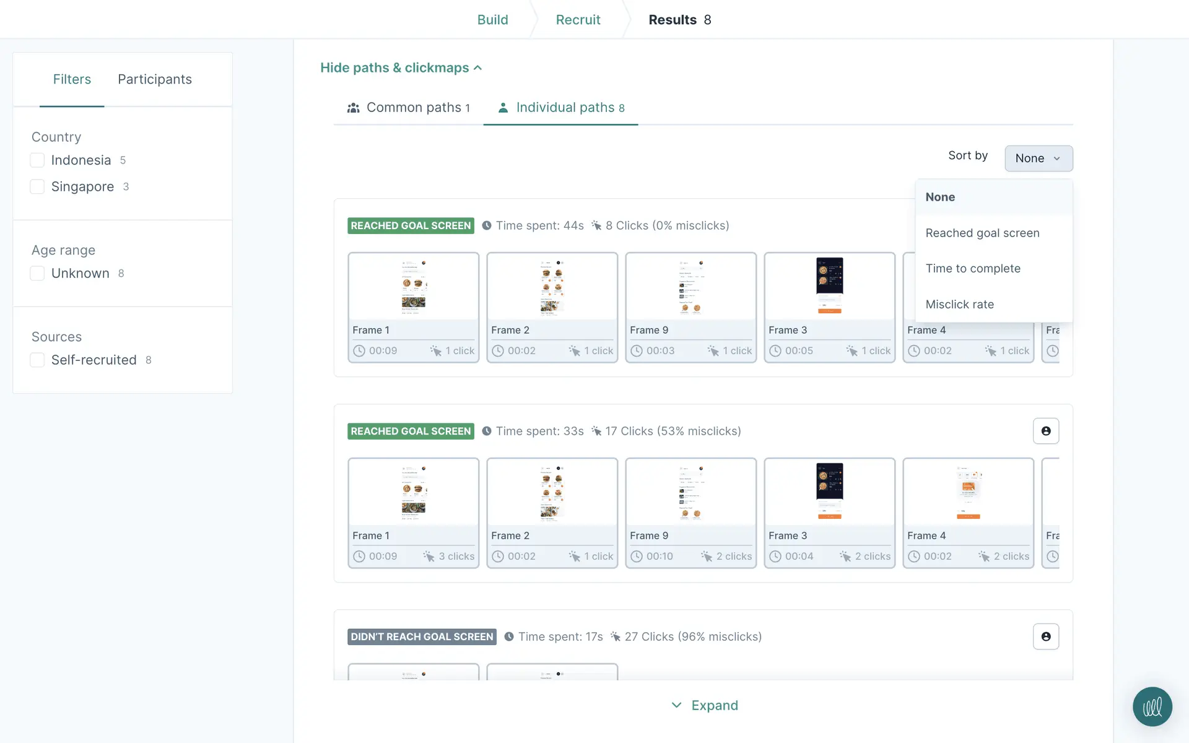Screen dimensions: 1189x743
Task: Open participant details icon on second path
Action: [1045, 431]
